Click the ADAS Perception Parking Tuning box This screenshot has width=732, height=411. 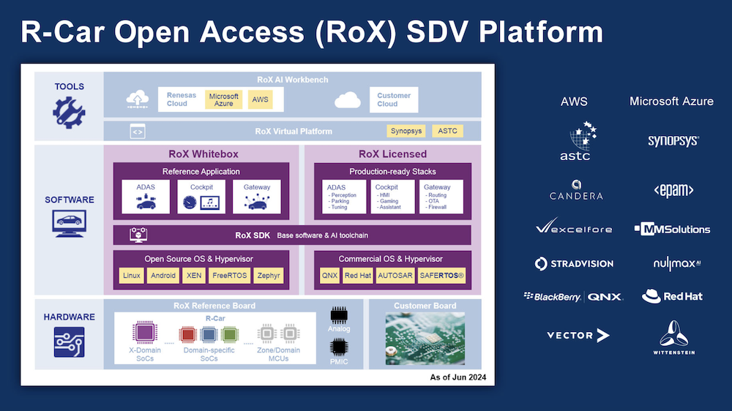click(x=344, y=197)
